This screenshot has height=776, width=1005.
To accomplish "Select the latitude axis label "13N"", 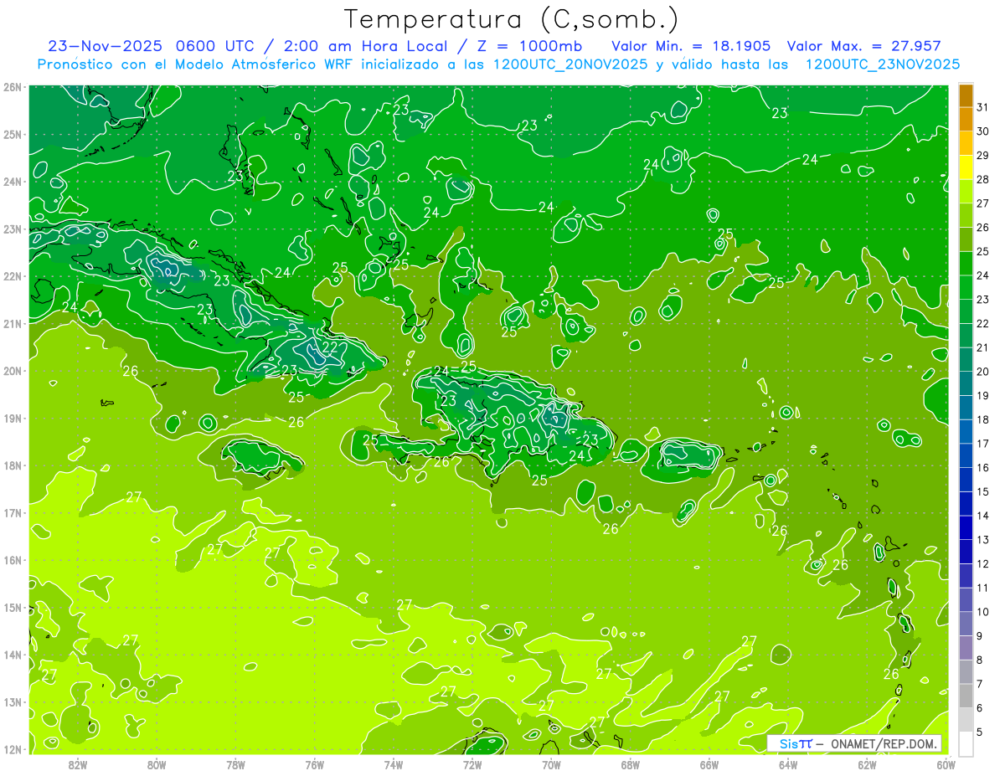I will point(13,701).
